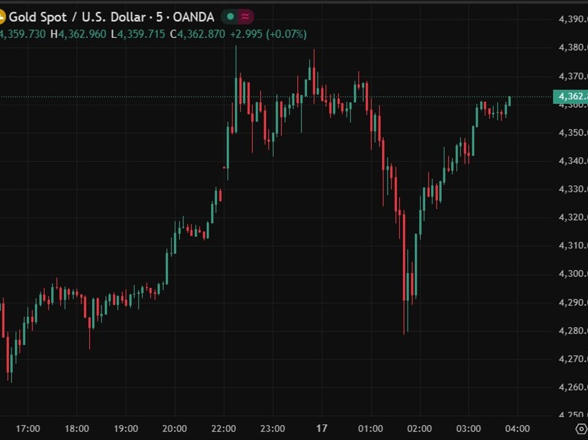
Task: Click the 17 date marker on time axis
Action: pos(322,429)
